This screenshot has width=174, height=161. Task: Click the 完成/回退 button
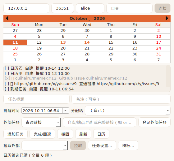42,134
